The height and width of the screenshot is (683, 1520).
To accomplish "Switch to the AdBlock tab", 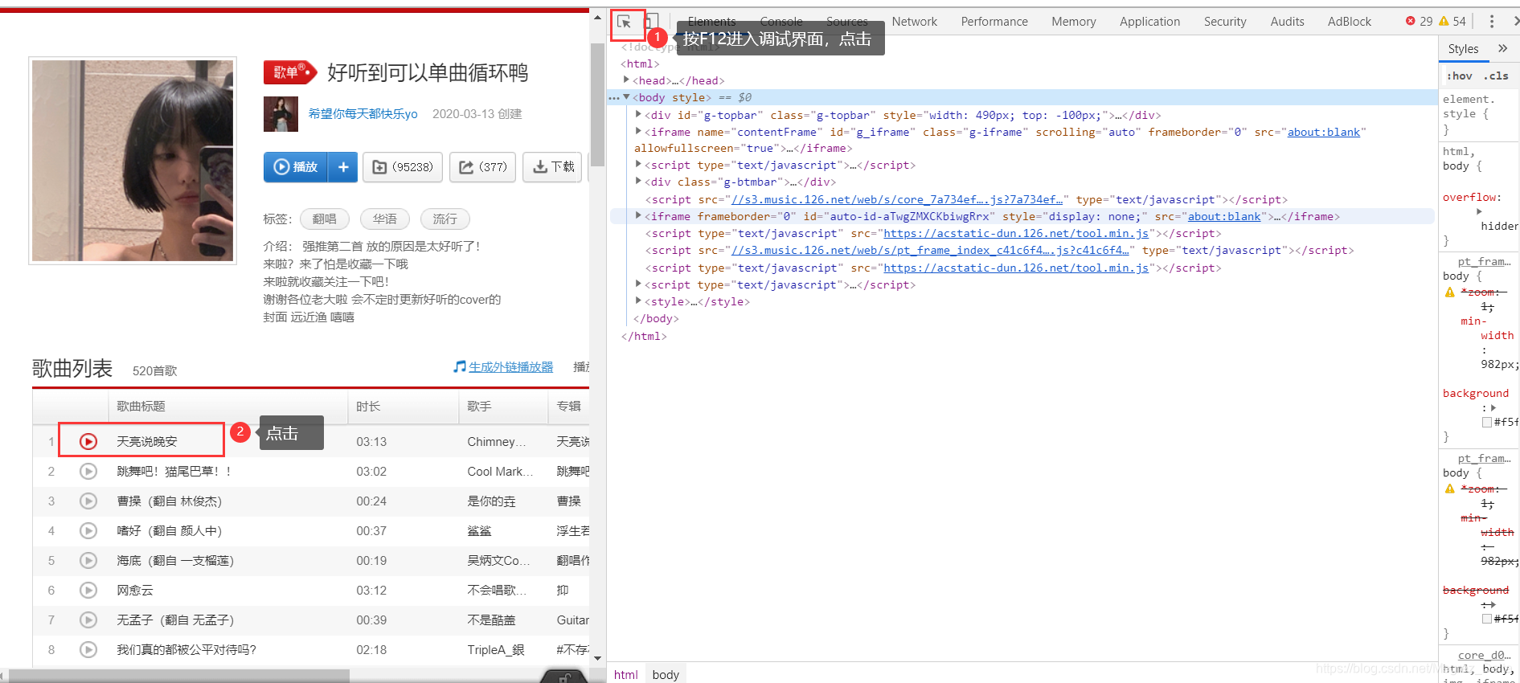I will coord(1349,22).
